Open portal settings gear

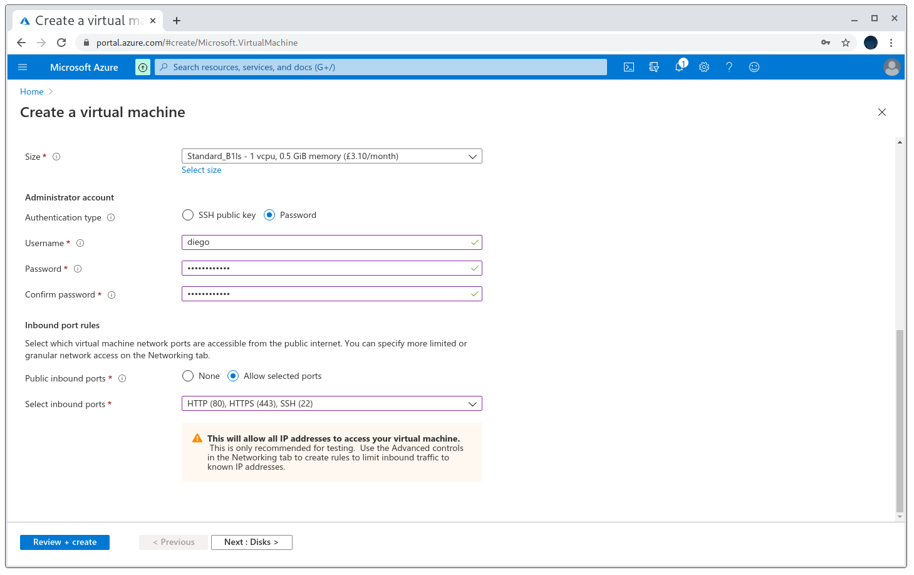point(704,67)
